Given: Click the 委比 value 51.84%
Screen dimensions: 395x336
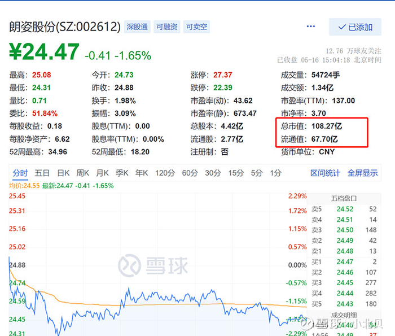Looking at the screenshot, I should point(45,114).
